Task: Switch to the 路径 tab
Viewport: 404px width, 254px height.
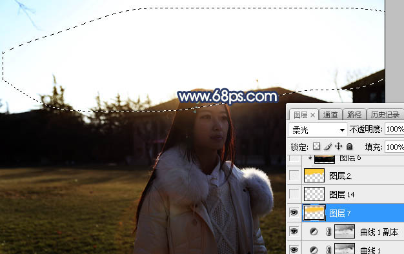Action: point(354,115)
